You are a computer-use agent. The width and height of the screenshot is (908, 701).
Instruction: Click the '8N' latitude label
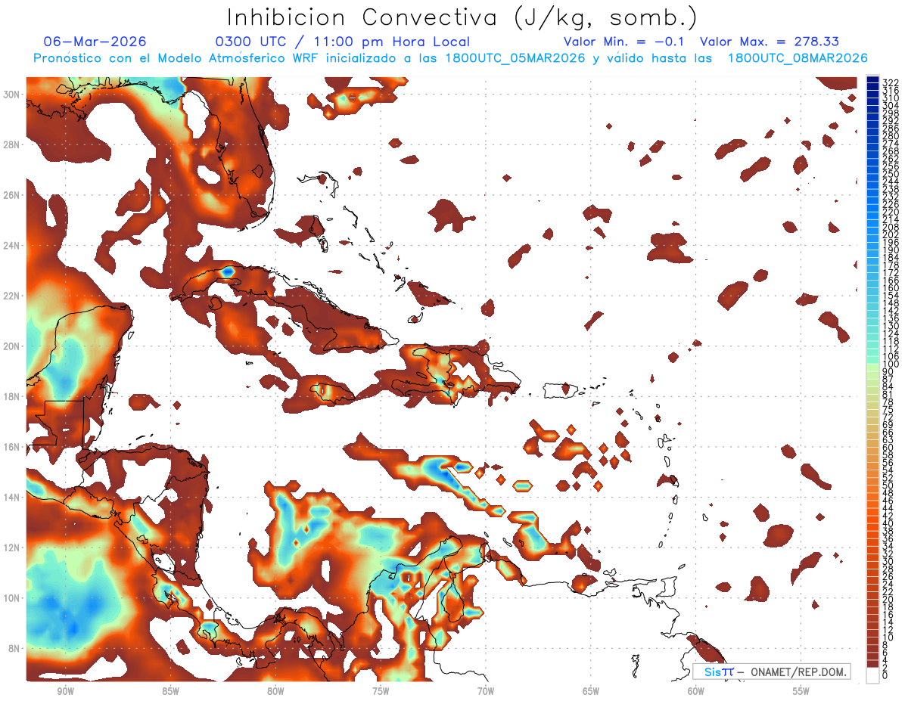tap(15, 648)
